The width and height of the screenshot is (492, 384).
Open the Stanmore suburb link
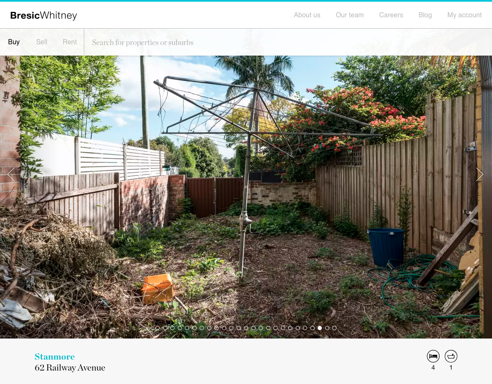[55, 357]
